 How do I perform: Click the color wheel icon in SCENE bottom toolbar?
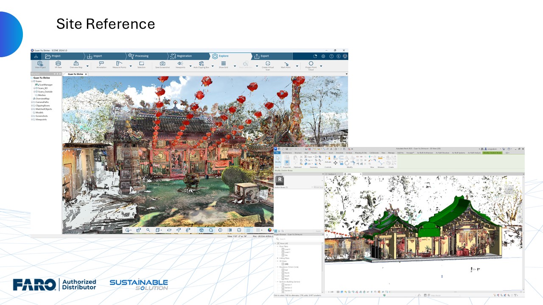tap(270, 230)
